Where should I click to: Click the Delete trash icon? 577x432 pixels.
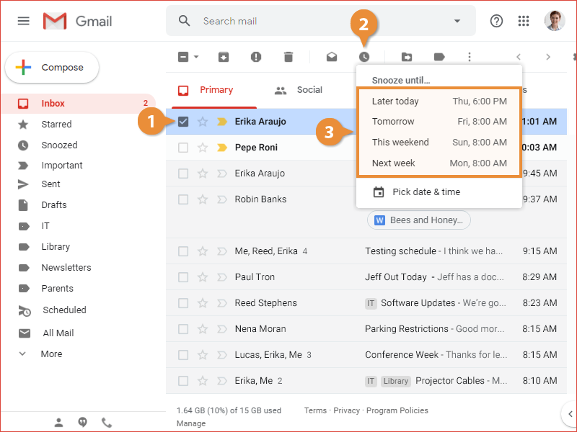coord(288,57)
